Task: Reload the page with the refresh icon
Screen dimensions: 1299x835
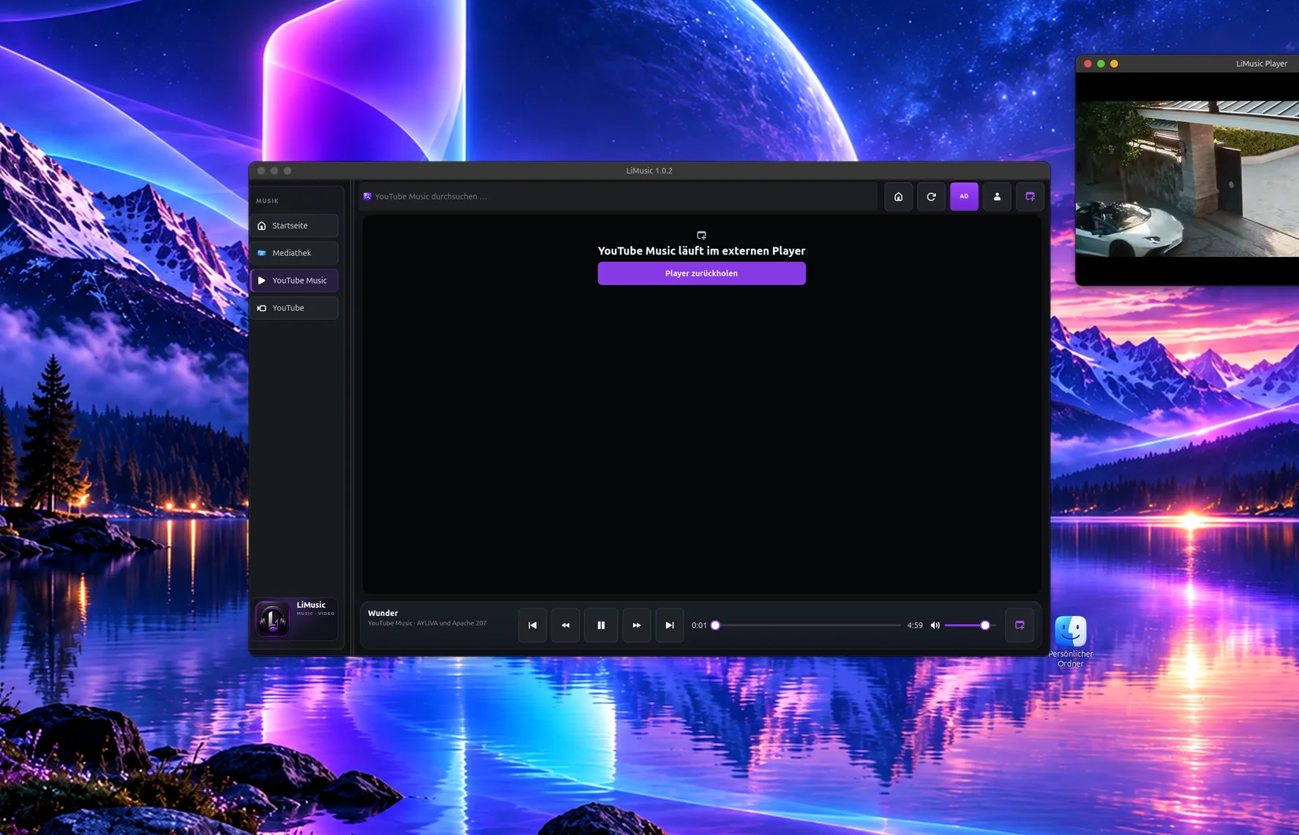Action: [x=931, y=197]
